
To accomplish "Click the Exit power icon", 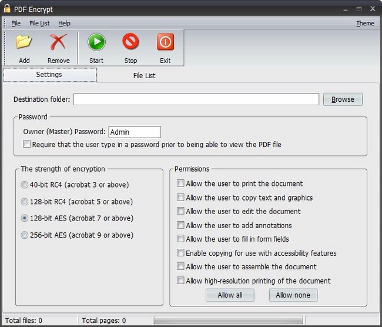I will click(x=165, y=42).
